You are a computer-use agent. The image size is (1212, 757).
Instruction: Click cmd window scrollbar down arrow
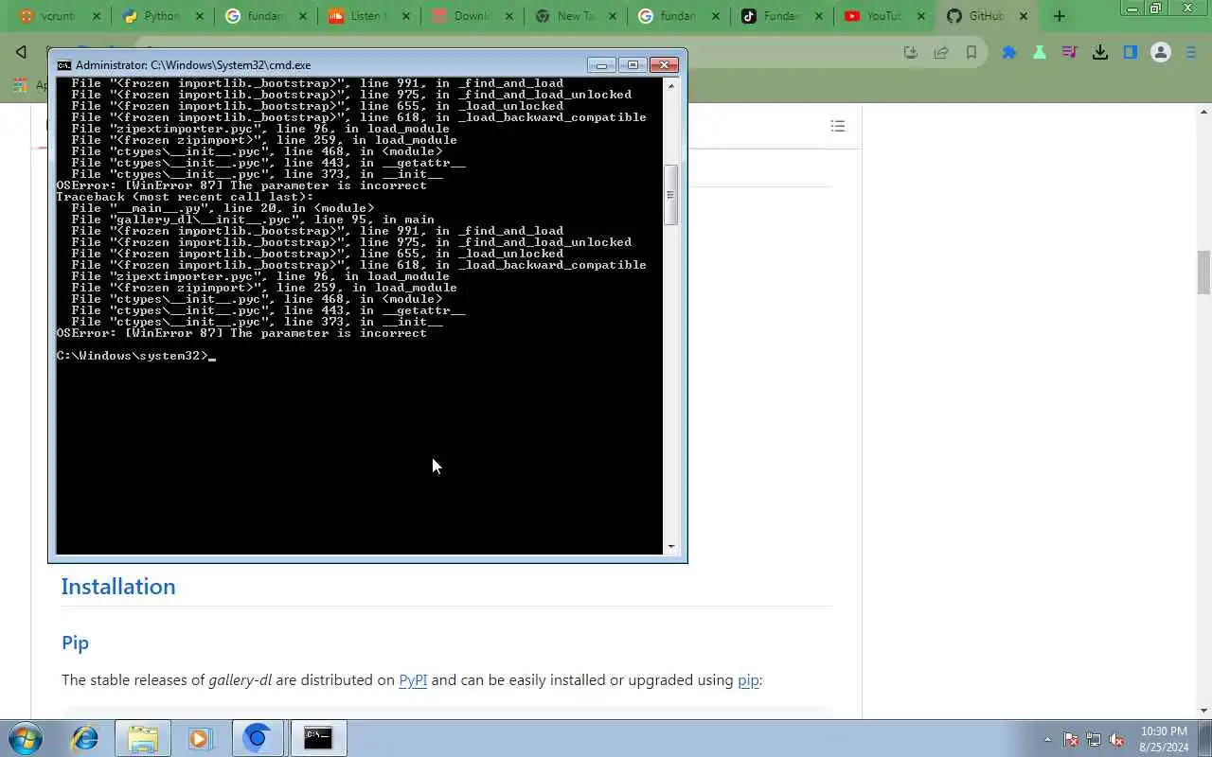coord(671,546)
